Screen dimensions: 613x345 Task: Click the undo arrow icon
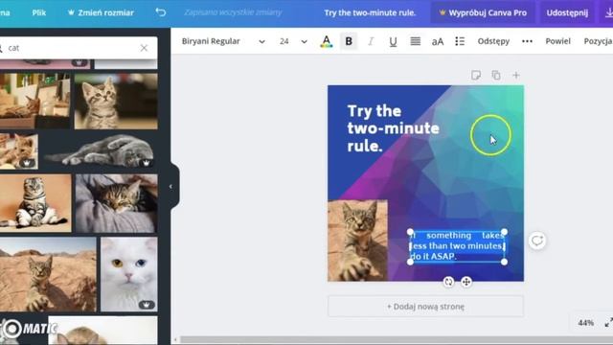tap(161, 12)
